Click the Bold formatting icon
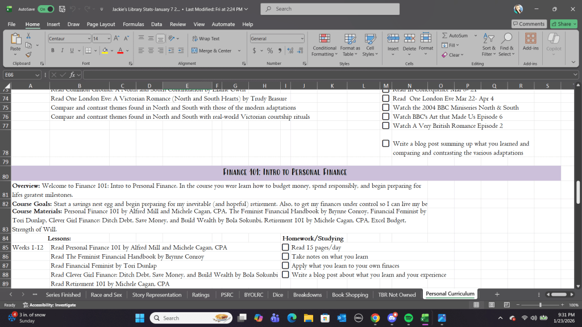The image size is (582, 327). tap(52, 51)
